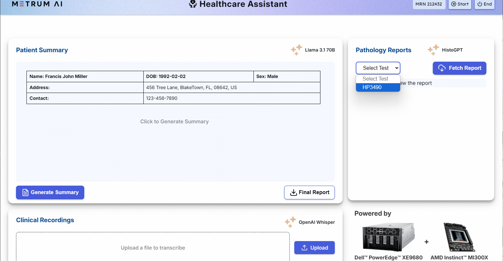The height and width of the screenshot is (261, 503).
Task: Click the arrow icon in Start button
Action: pyautogui.click(x=454, y=4)
